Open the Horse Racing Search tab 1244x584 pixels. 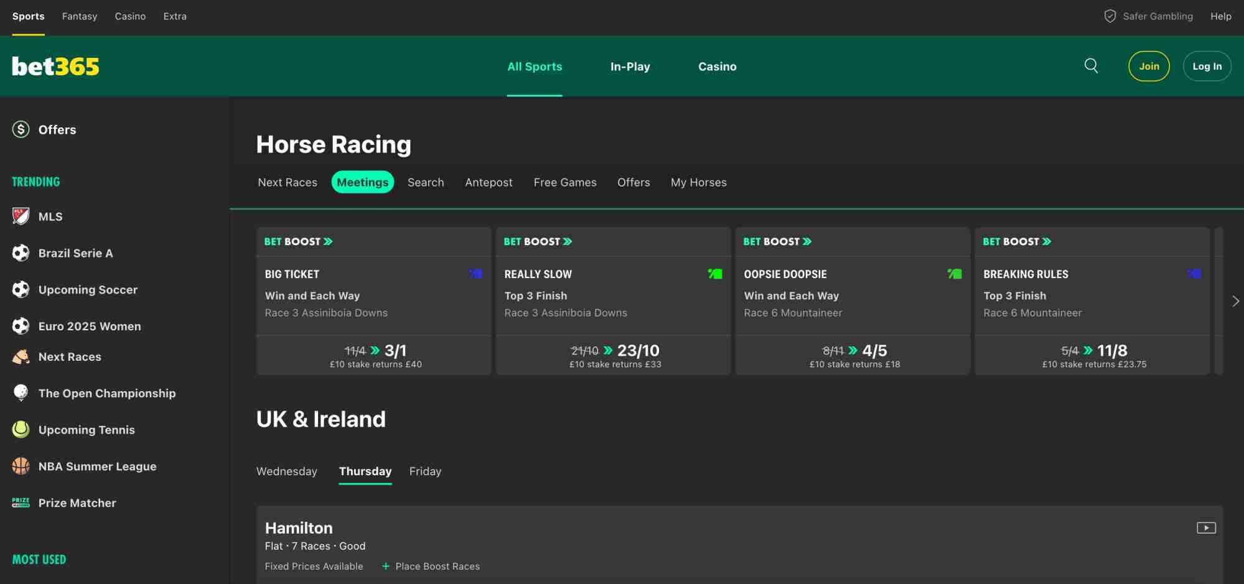tap(426, 182)
